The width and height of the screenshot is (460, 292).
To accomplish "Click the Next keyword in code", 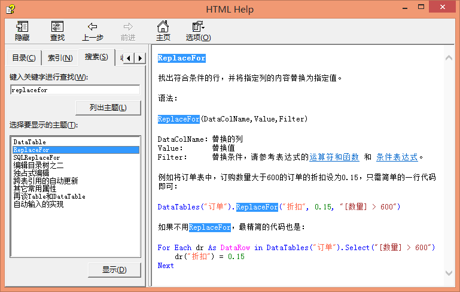I will tap(166, 266).
